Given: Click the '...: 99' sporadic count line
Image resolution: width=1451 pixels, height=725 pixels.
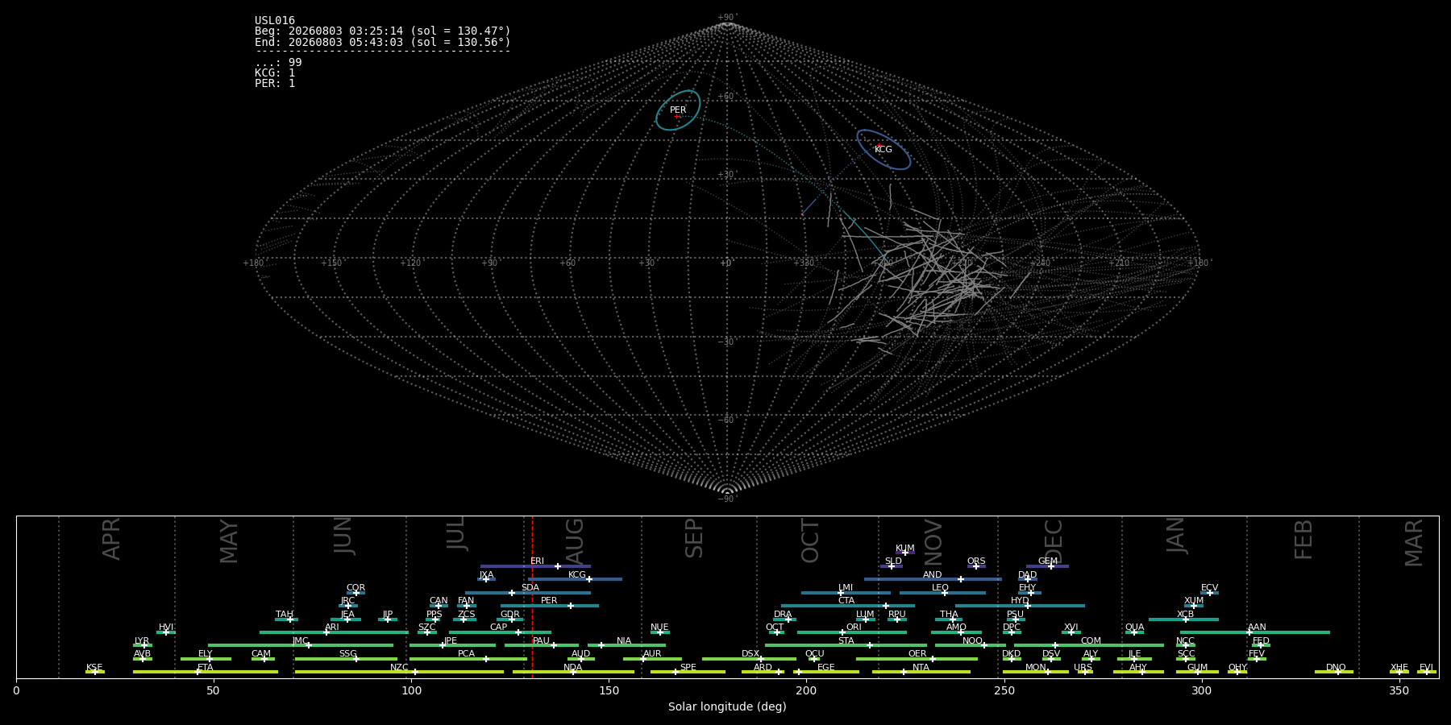Looking at the screenshot, I should pos(278,63).
